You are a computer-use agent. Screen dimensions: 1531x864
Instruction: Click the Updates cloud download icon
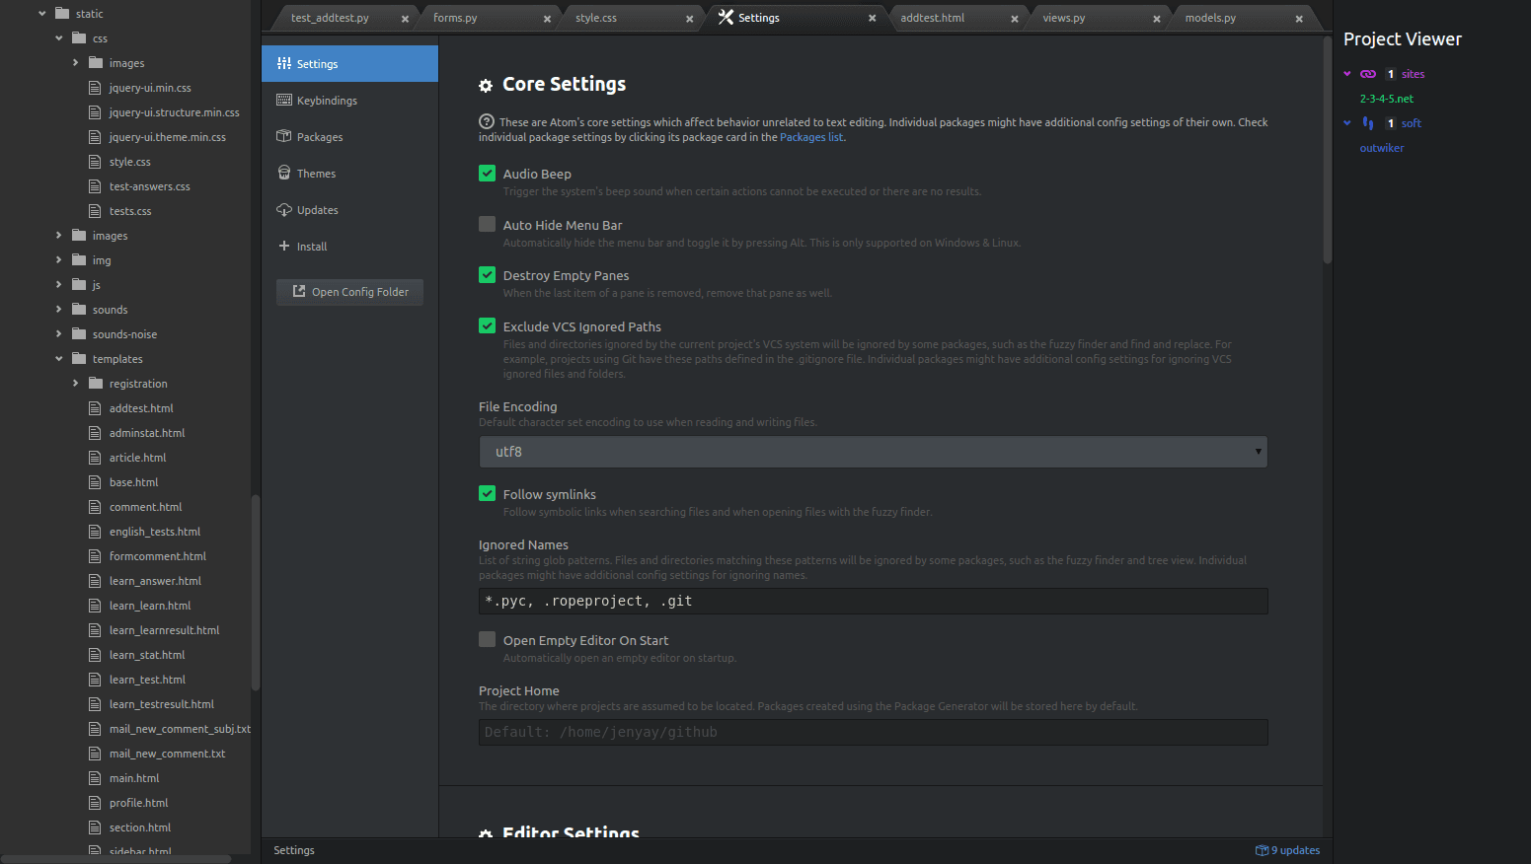coord(284,209)
